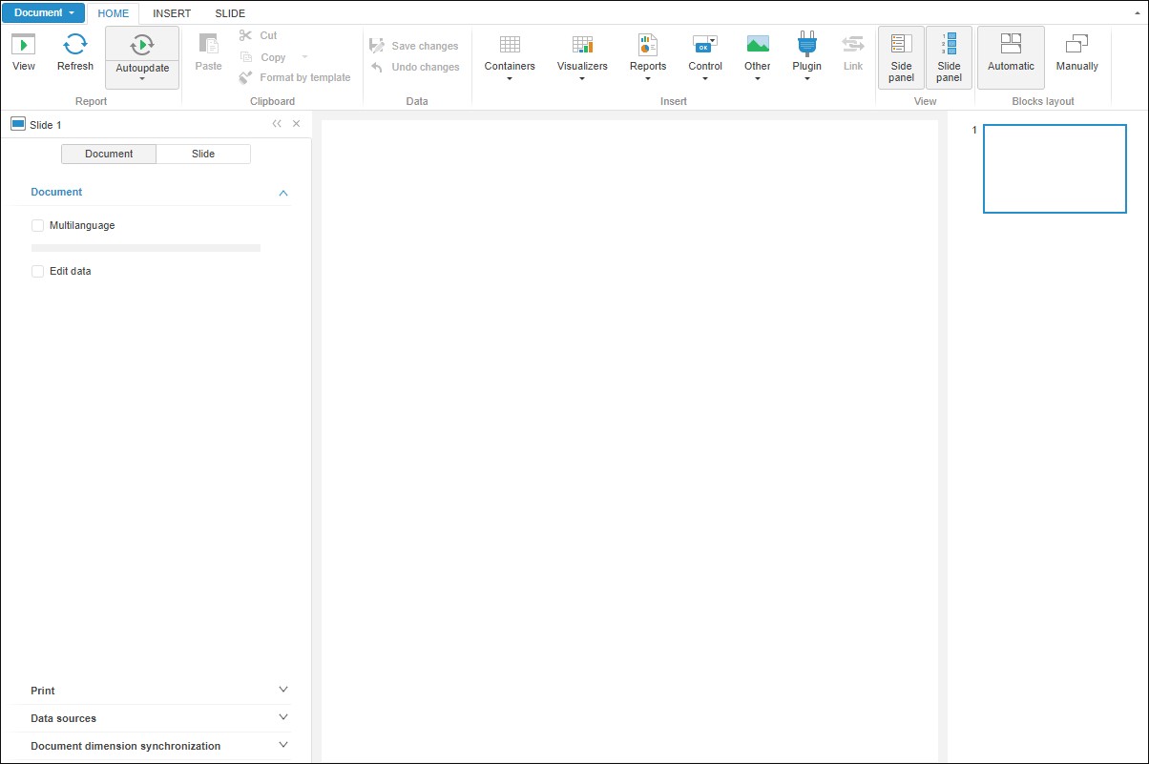Screen dimensions: 1149x764
Task: Open the Containers insert menu
Action: point(510,56)
